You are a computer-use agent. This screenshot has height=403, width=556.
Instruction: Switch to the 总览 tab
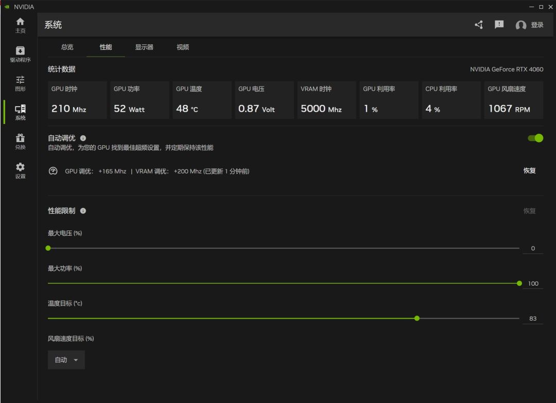click(x=67, y=47)
